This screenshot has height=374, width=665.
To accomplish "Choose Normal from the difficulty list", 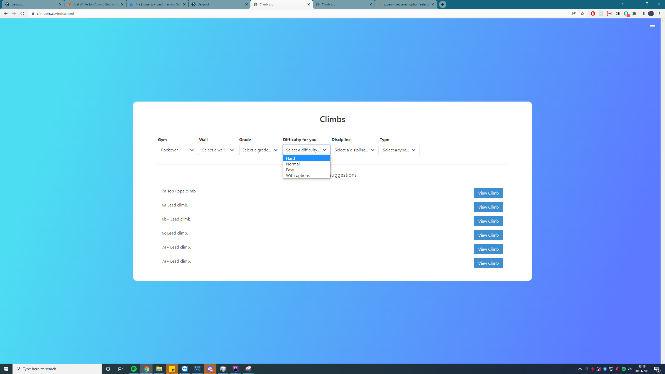I will click(293, 164).
